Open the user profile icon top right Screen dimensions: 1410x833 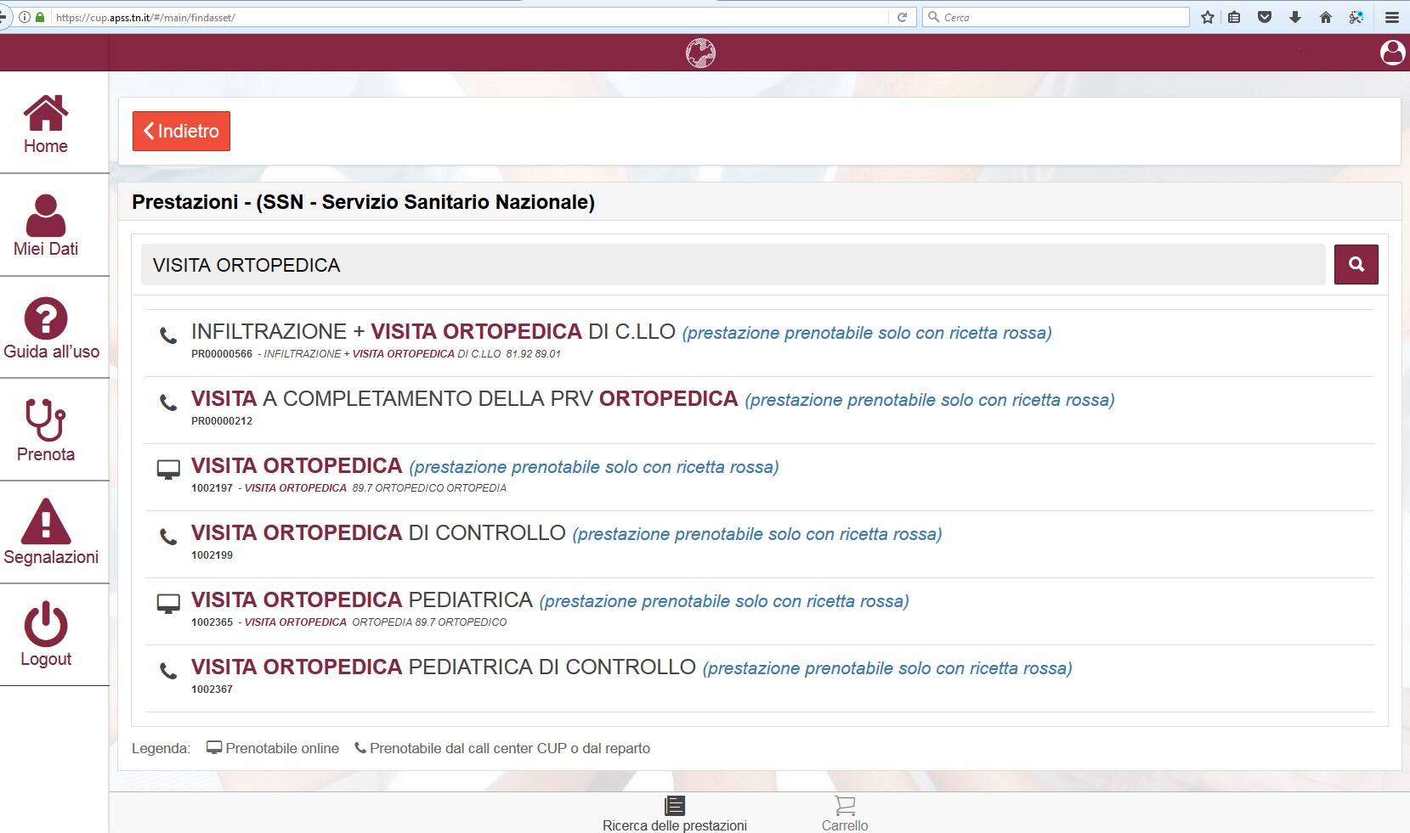1391,52
